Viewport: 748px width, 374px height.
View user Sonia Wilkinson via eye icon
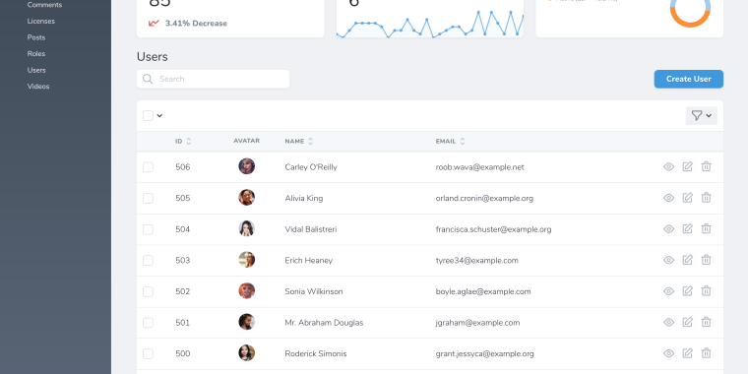[x=669, y=291]
